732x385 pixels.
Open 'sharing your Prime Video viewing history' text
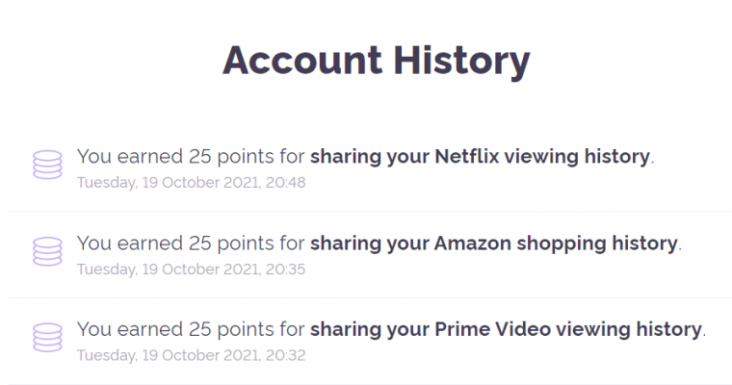[x=506, y=329]
